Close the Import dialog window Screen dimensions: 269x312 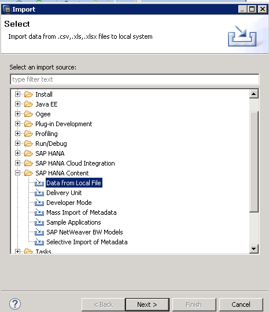(x=263, y=9)
